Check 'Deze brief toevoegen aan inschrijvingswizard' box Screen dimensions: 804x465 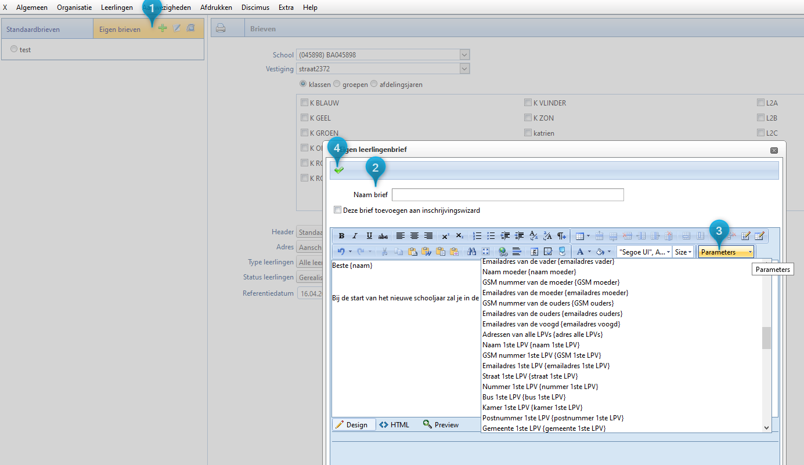tap(338, 210)
